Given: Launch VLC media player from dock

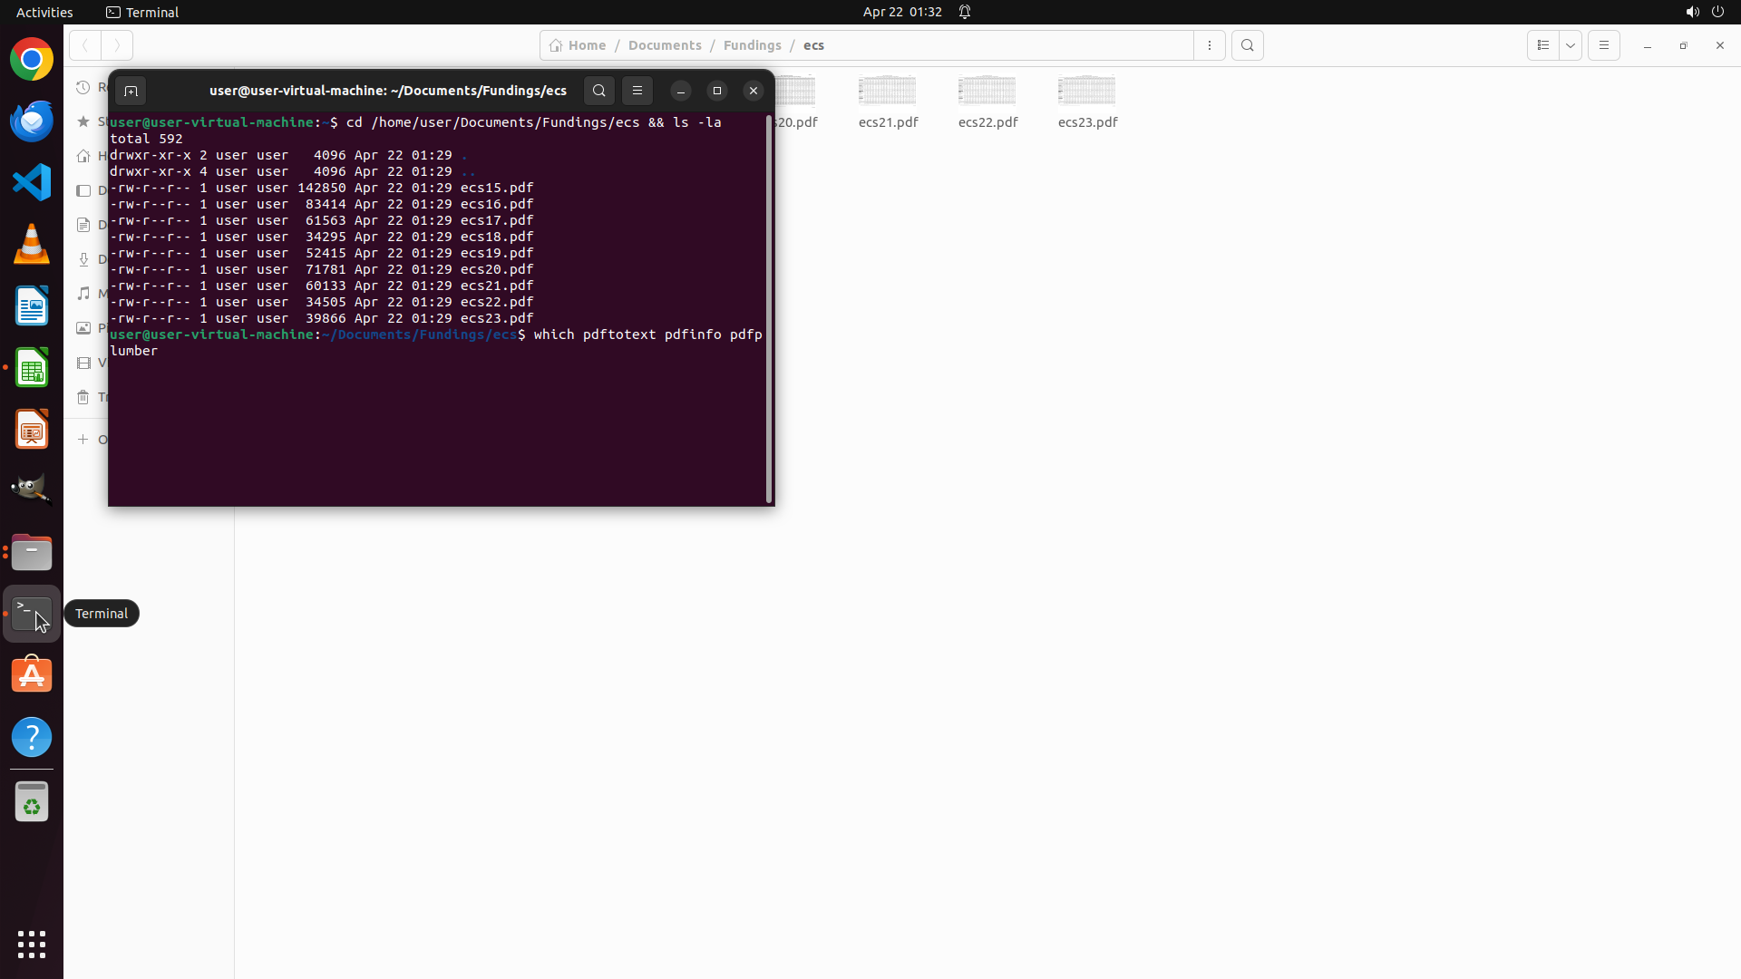Looking at the screenshot, I should tap(32, 245).
